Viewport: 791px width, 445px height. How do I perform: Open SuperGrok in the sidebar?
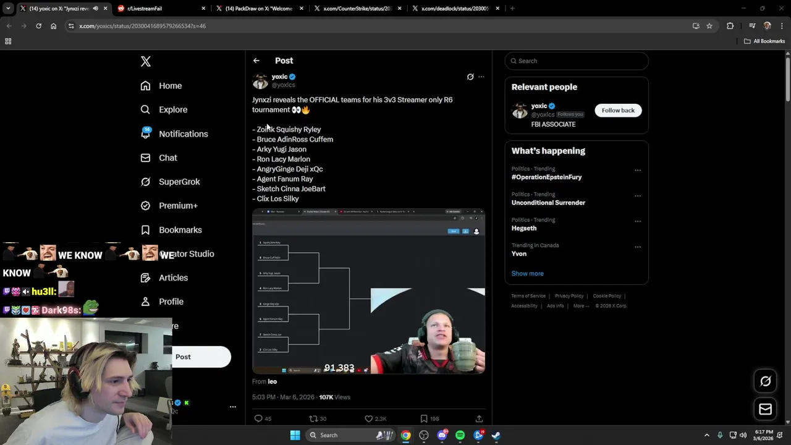[179, 182]
